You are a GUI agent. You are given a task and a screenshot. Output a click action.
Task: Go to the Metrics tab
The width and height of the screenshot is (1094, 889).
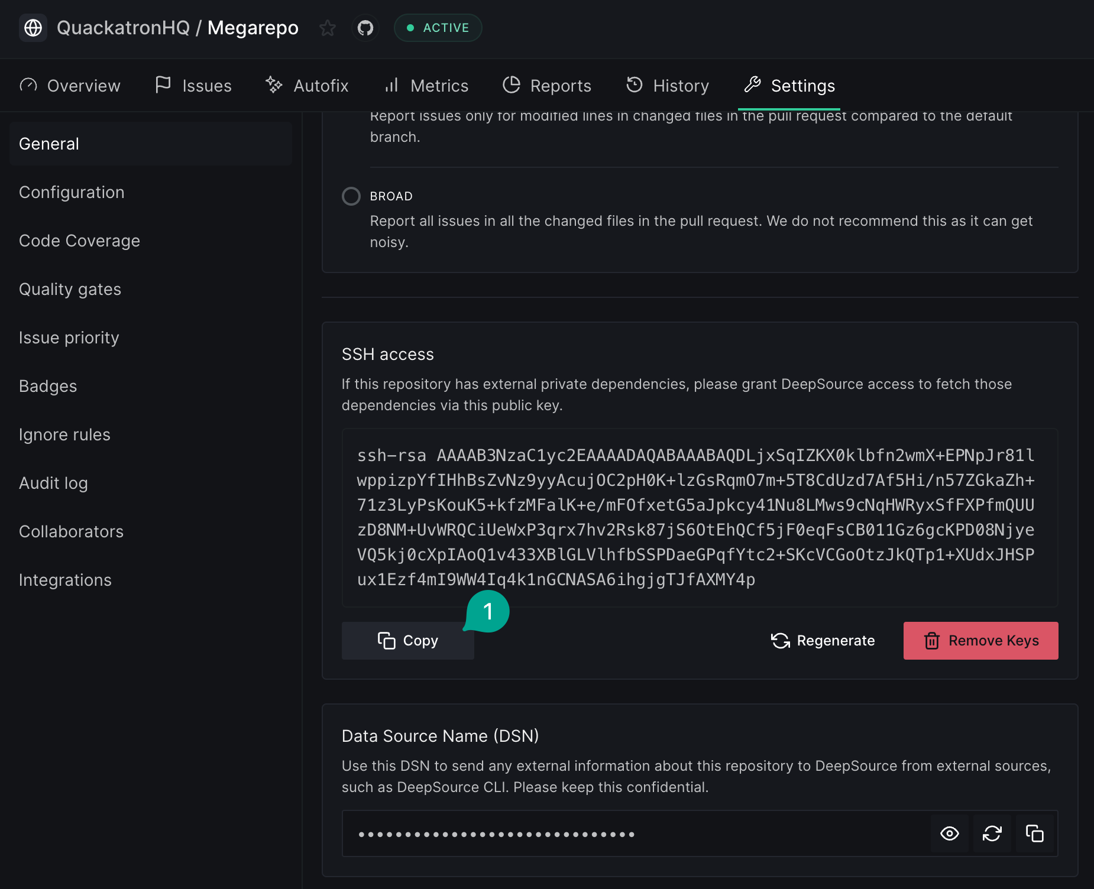pyautogui.click(x=426, y=86)
